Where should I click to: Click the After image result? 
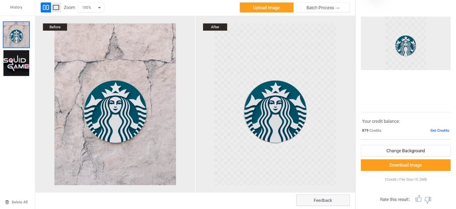[275, 104]
